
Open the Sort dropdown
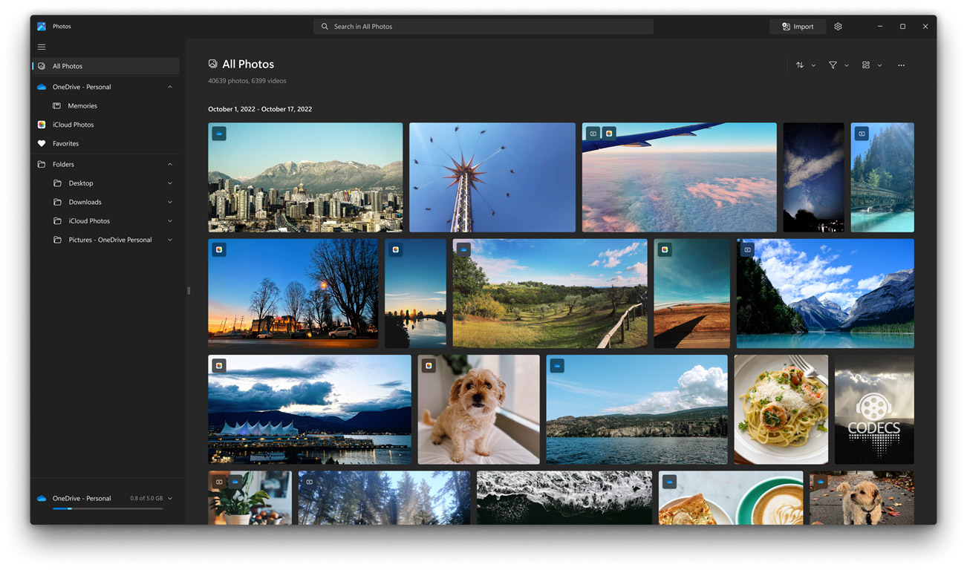tap(806, 65)
